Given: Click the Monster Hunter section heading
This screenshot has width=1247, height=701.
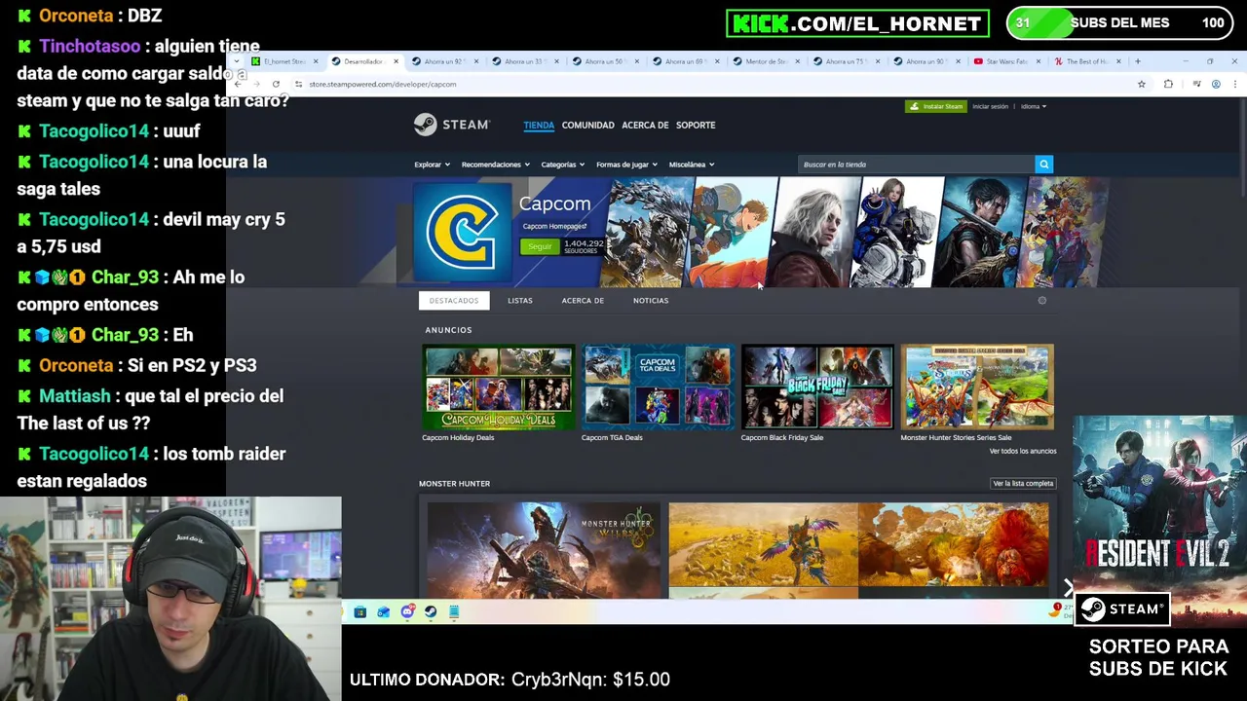Looking at the screenshot, I should click(x=454, y=483).
